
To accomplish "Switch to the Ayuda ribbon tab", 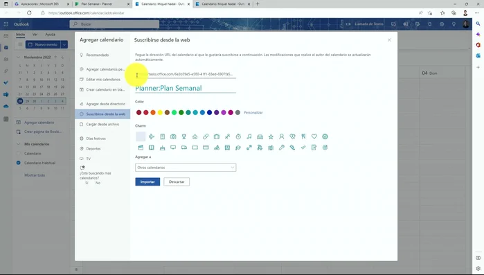I will (x=50, y=35).
